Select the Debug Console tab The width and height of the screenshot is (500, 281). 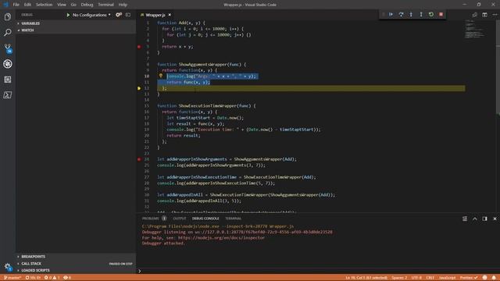point(205,219)
